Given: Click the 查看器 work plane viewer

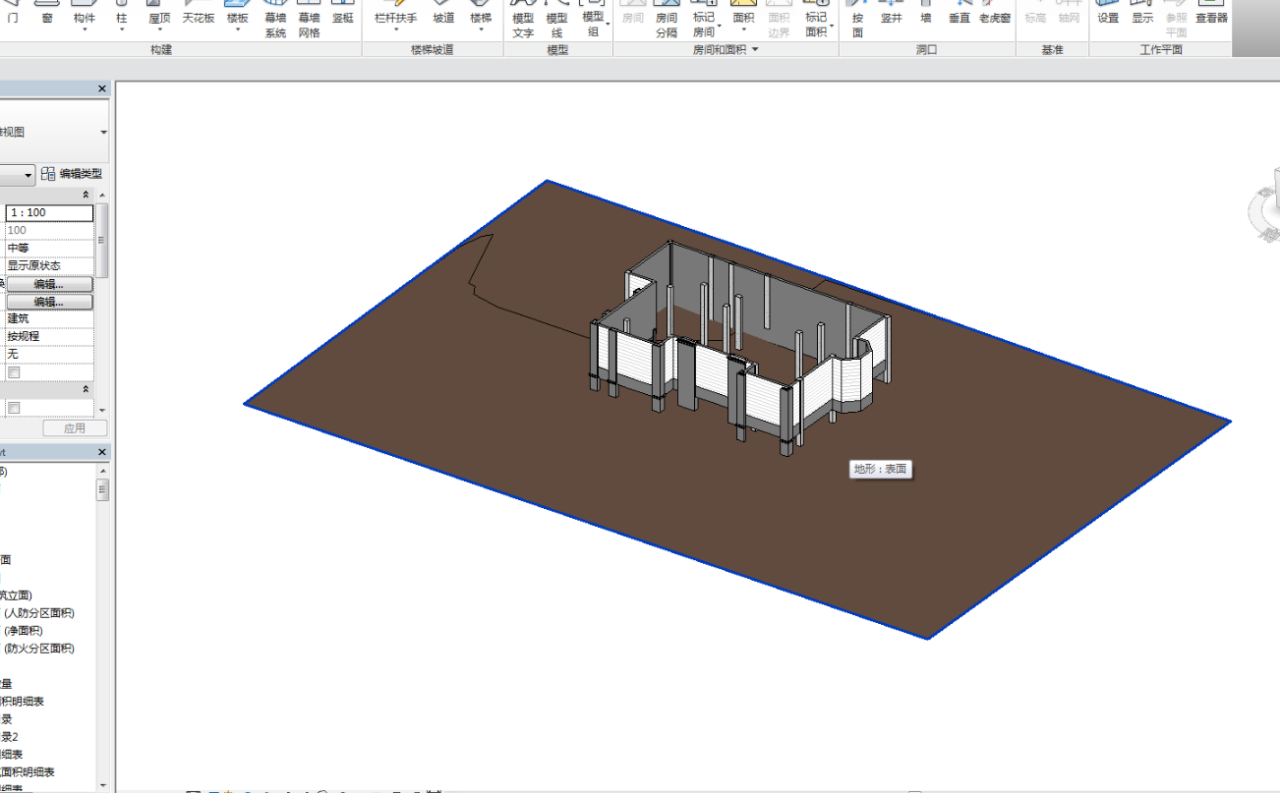Looking at the screenshot, I should pos(1211,18).
